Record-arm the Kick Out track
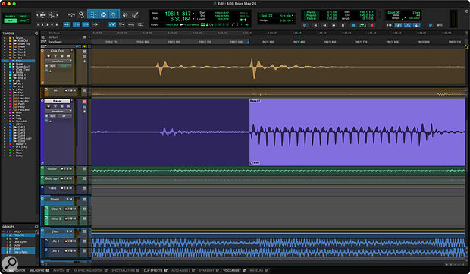 click(49, 56)
